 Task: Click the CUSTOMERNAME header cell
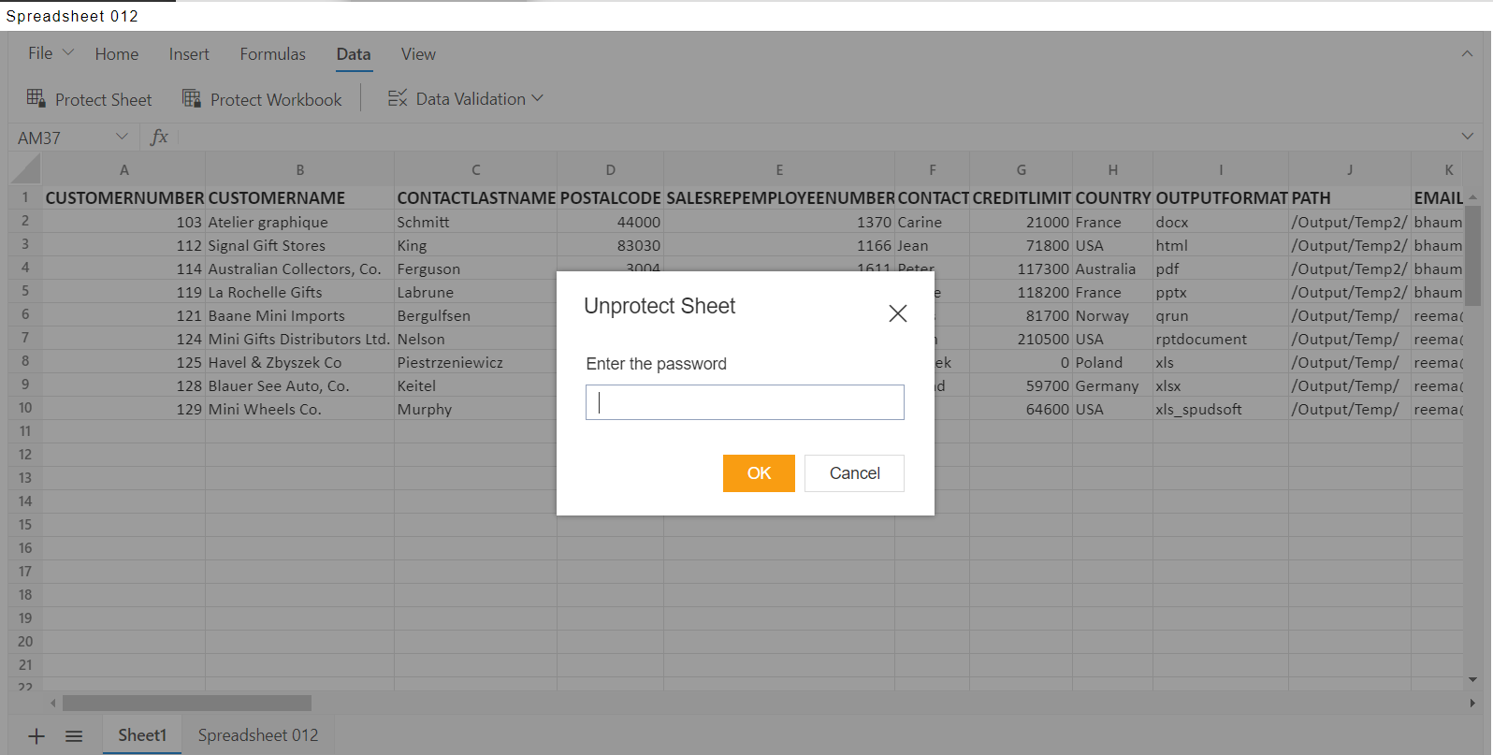(299, 197)
